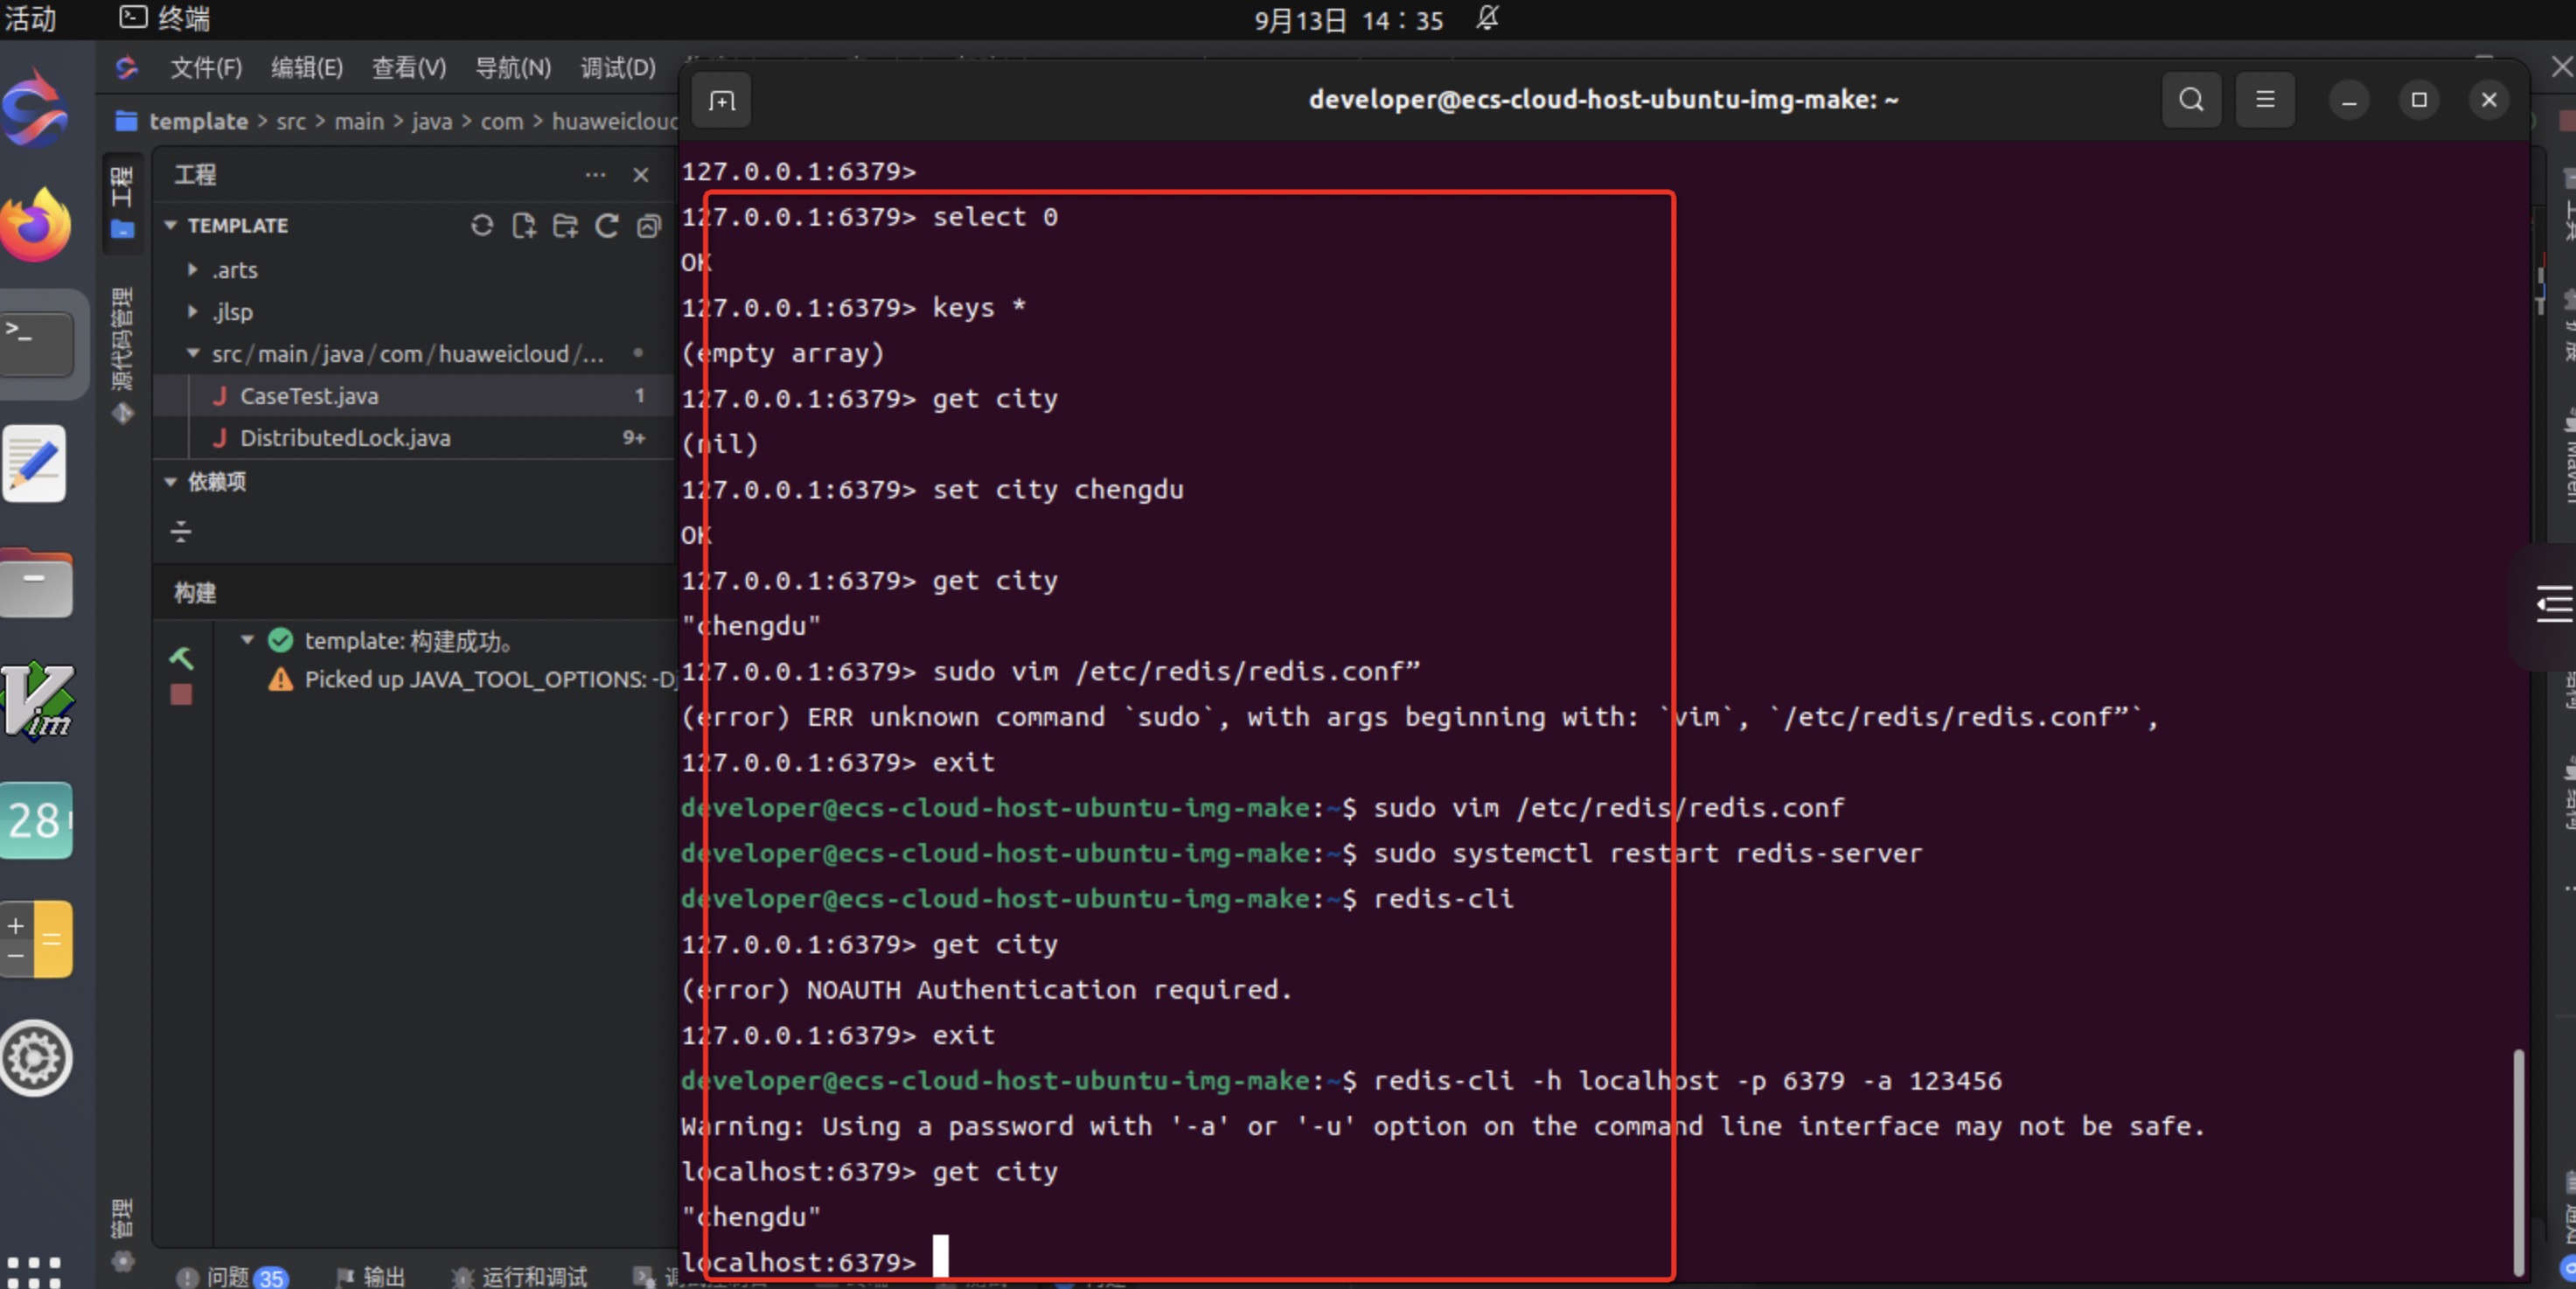Click the green hammer build icon

(x=181, y=657)
